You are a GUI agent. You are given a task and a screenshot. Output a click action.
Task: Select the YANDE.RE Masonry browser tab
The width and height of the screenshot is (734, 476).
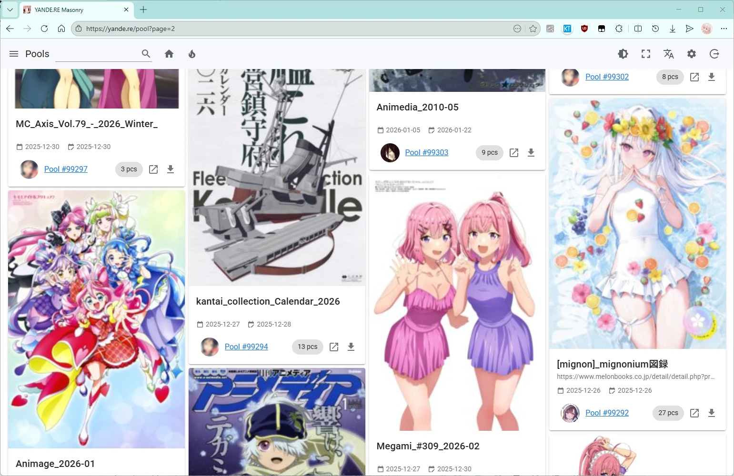point(76,10)
